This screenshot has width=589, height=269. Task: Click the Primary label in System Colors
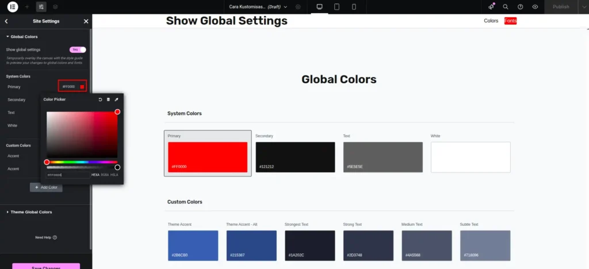tap(14, 87)
